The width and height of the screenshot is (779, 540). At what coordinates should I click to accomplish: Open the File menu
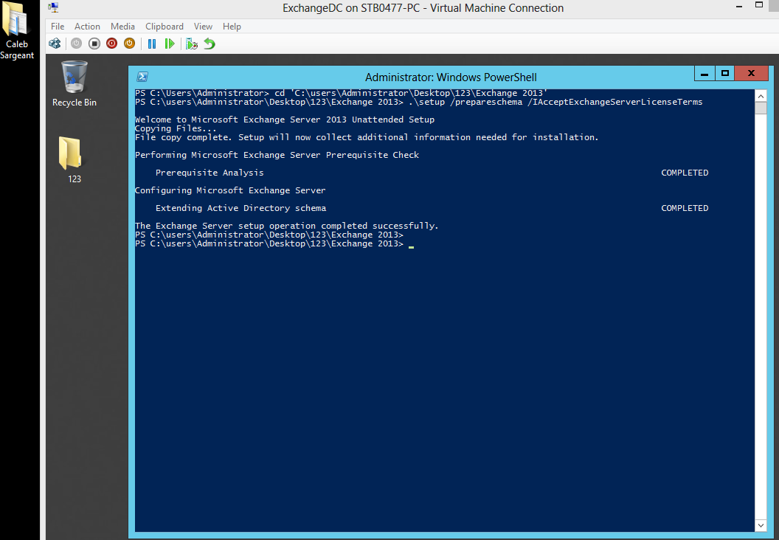coord(58,27)
